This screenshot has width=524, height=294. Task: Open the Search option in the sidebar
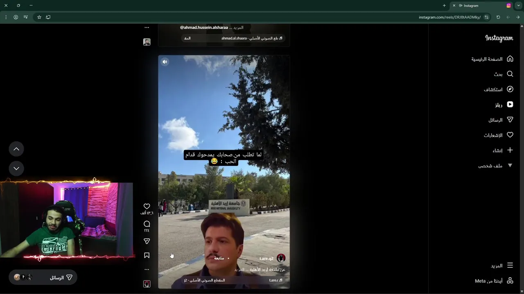[x=504, y=74]
